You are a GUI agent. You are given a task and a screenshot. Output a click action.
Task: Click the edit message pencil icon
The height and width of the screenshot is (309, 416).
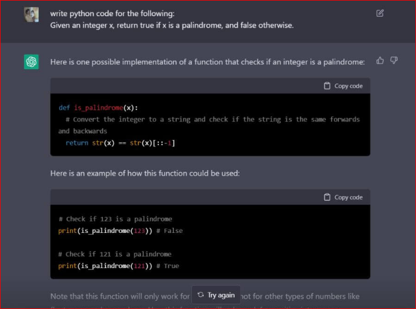pos(380,13)
